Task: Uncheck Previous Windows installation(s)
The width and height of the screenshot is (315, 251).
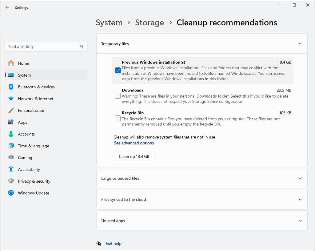Action: [x=118, y=70]
